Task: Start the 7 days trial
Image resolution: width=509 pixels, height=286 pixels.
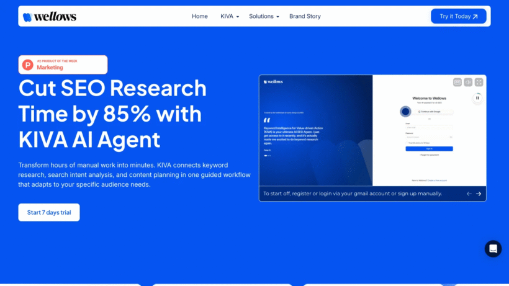Action: click(49, 212)
